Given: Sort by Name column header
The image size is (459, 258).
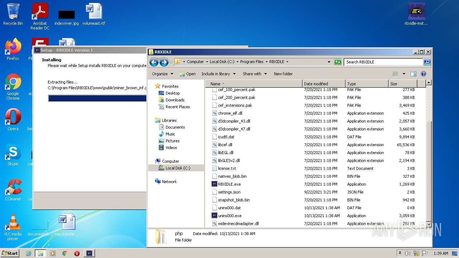Looking at the screenshot, I should coord(254,84).
